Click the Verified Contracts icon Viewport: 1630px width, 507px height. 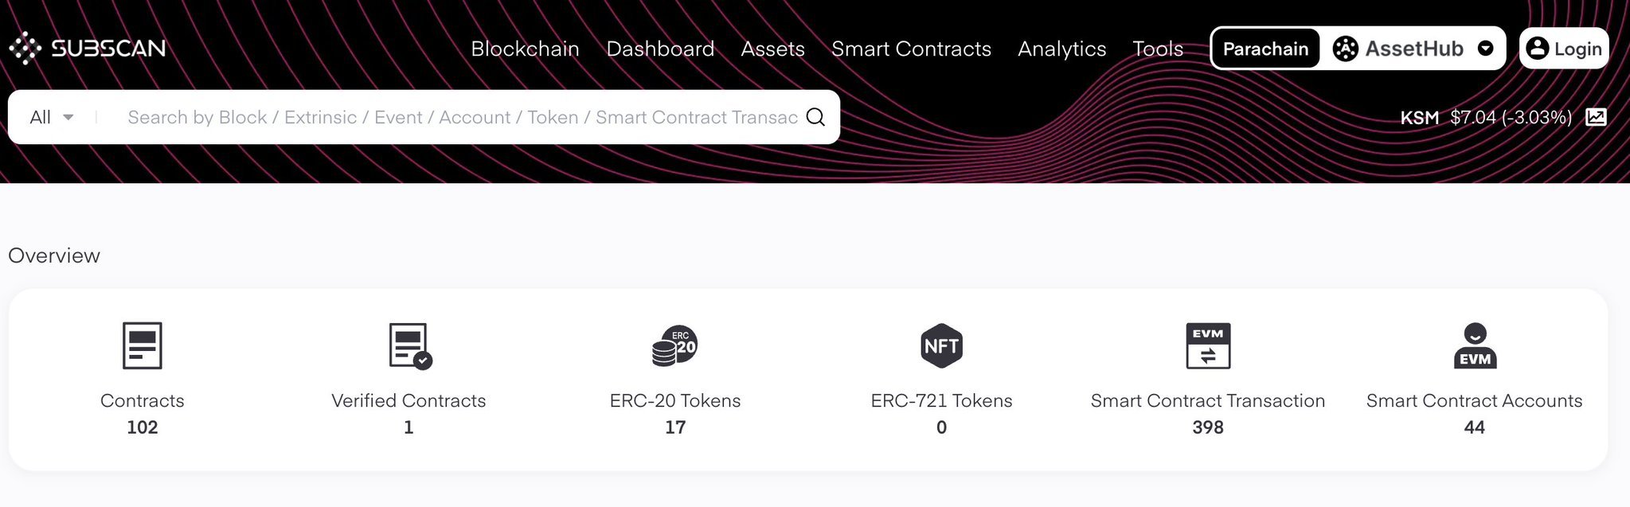point(409,345)
